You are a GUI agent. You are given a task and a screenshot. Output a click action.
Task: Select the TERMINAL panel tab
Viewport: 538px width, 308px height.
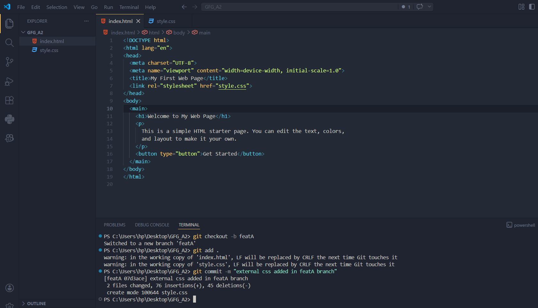coord(189,225)
